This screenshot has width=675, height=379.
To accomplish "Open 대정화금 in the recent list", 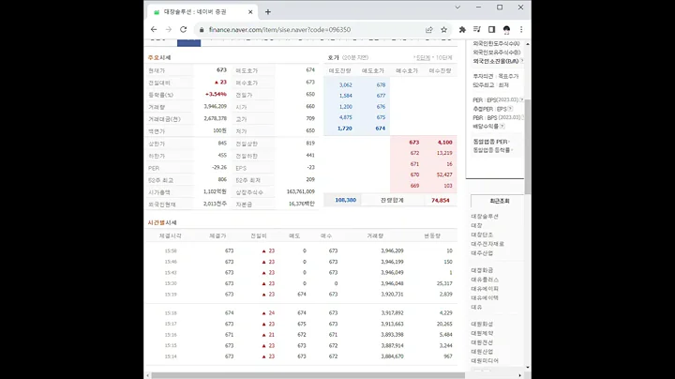I will [482, 270].
